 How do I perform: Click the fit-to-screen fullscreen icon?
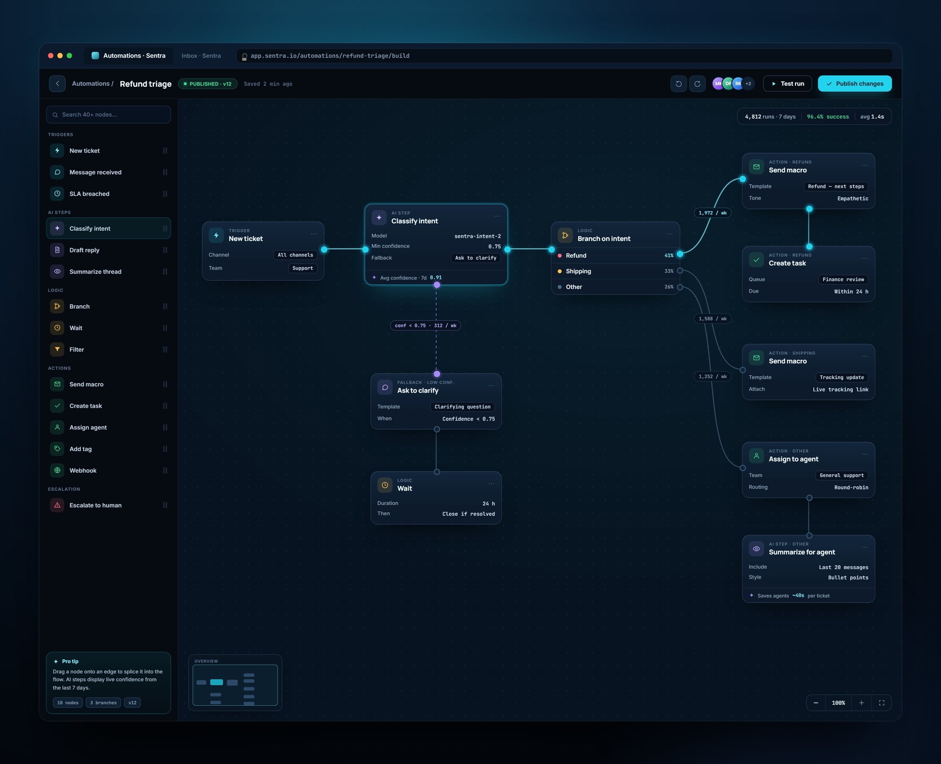pos(881,703)
